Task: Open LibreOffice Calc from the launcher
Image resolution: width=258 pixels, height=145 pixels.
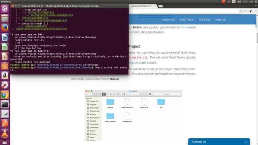Action: (x=5, y=47)
